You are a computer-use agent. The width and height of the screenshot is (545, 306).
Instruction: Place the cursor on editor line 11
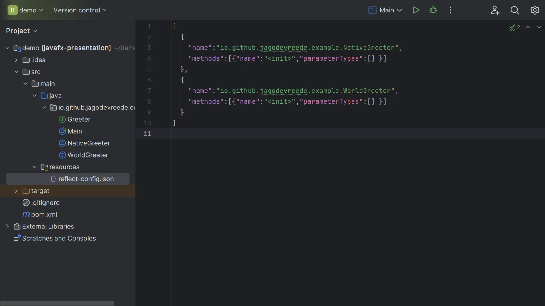click(x=266, y=134)
